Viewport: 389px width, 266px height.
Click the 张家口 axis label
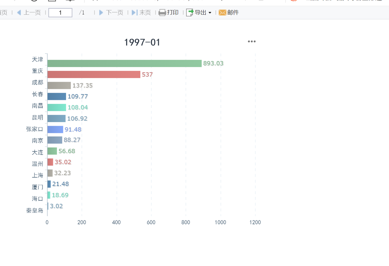coord(35,129)
